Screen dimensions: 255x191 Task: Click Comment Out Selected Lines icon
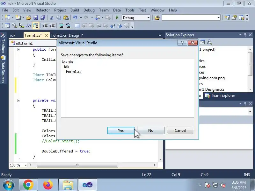coord(61,25)
